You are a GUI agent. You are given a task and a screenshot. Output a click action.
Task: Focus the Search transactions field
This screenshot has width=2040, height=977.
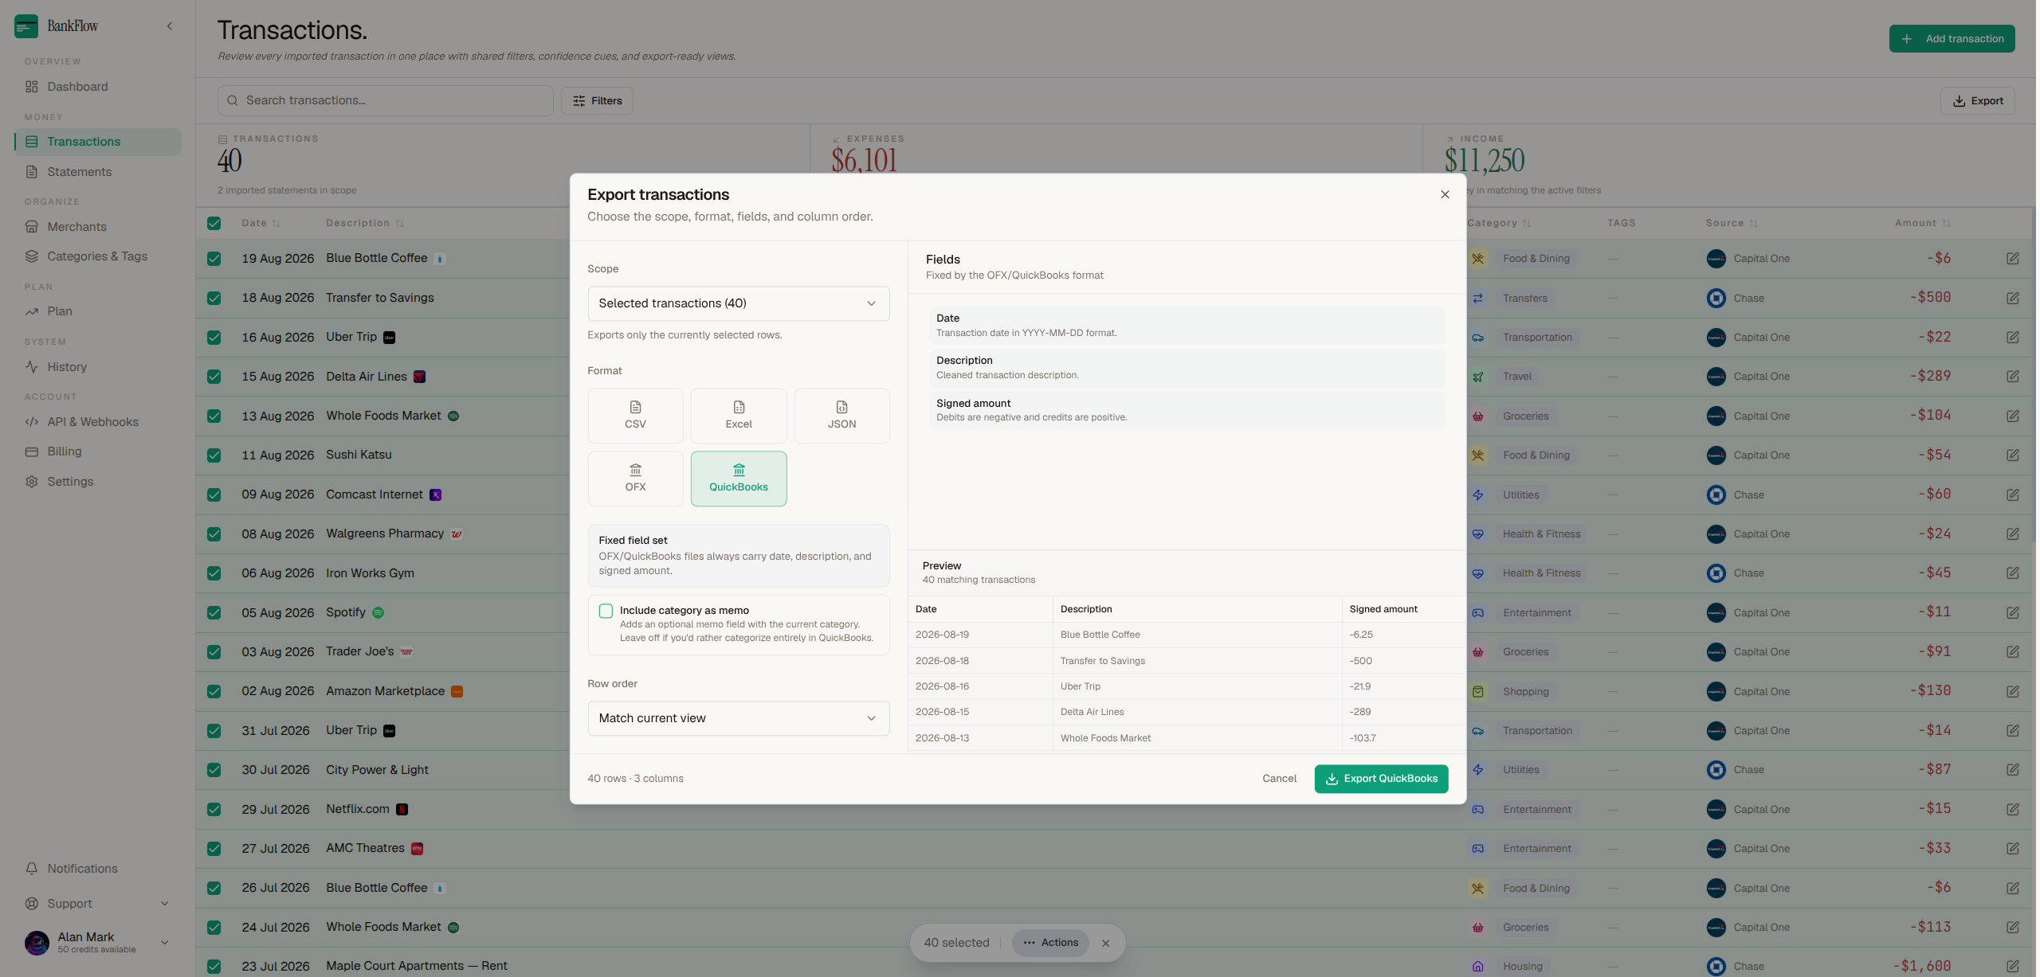[x=385, y=100]
